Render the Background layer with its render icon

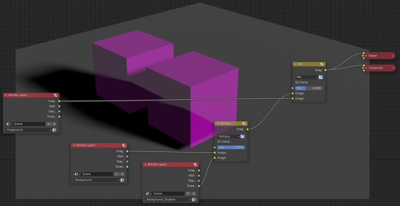pos(122,180)
